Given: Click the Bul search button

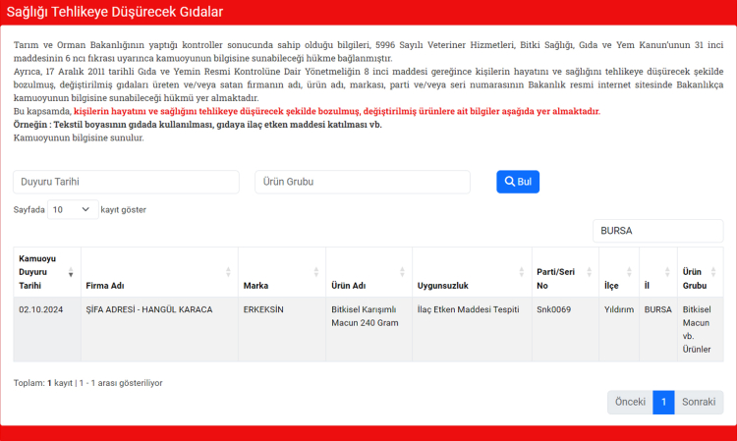Looking at the screenshot, I should (518, 182).
